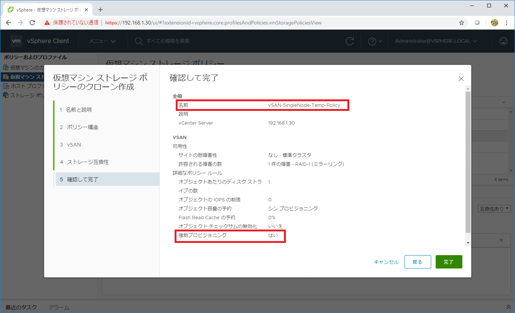
Task: Click Flash Read Cache の予約 label
Action: tap(207, 217)
